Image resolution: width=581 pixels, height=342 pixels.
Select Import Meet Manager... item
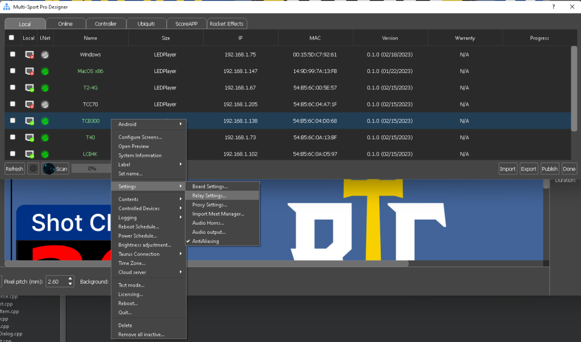pos(222,213)
